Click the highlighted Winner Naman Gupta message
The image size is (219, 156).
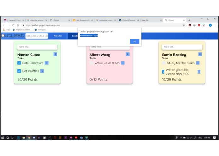(89, 36)
